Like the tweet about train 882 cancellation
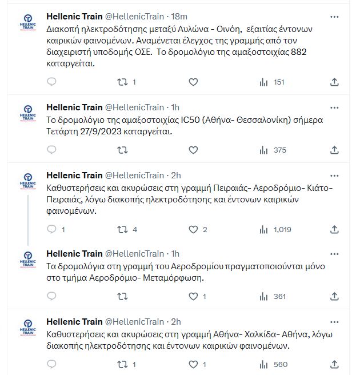This screenshot has width=352, height=375. pos(193,82)
